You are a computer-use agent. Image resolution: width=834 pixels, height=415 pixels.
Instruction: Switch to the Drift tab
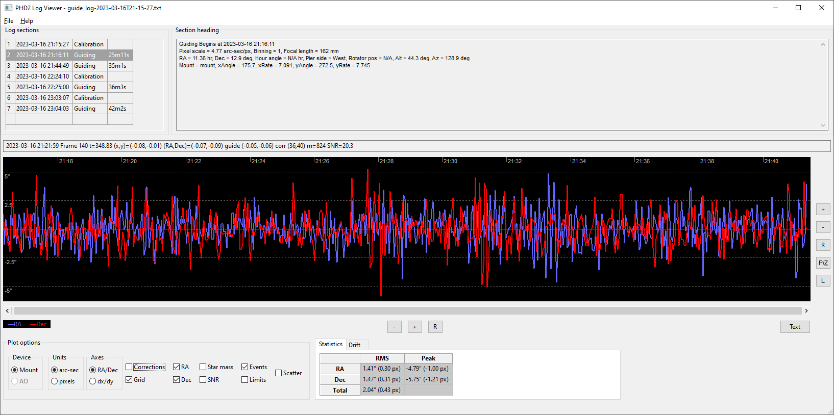tap(354, 345)
